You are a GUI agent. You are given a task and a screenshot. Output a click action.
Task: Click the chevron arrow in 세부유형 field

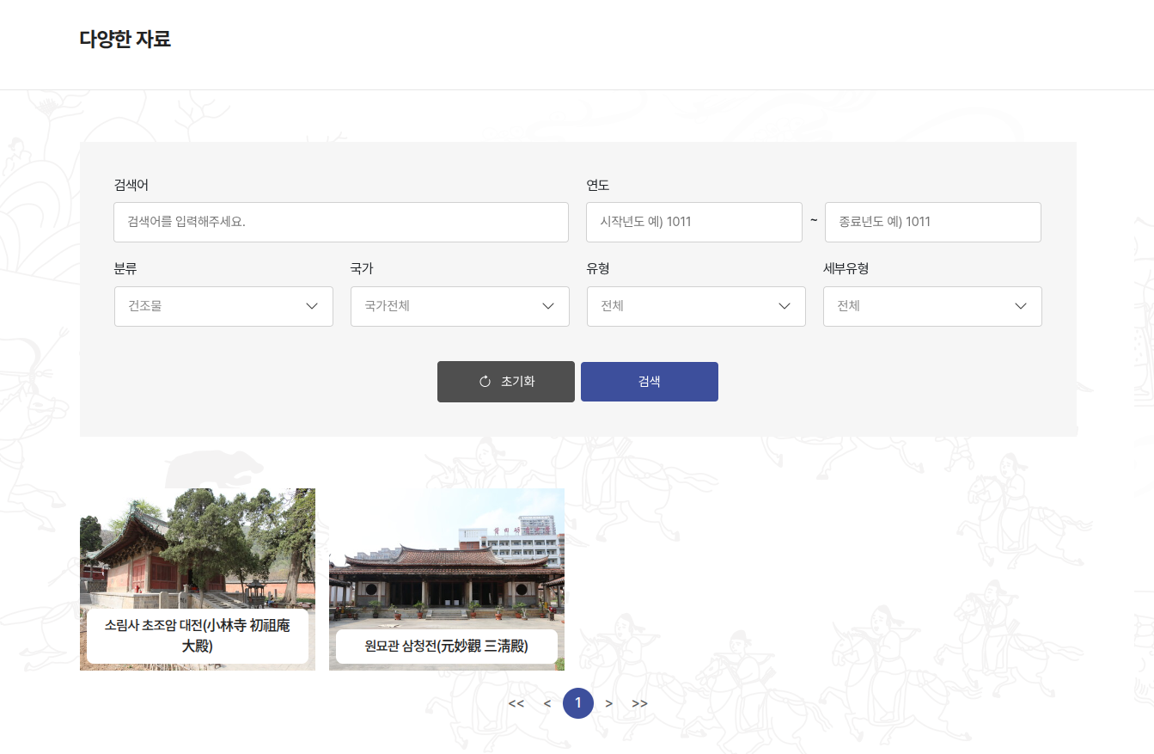point(1021,306)
